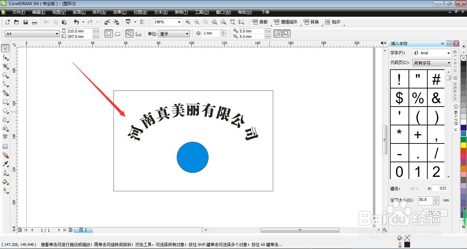Select the Eyedropper tool
This screenshot has height=249, width=467.
pos(5,164)
